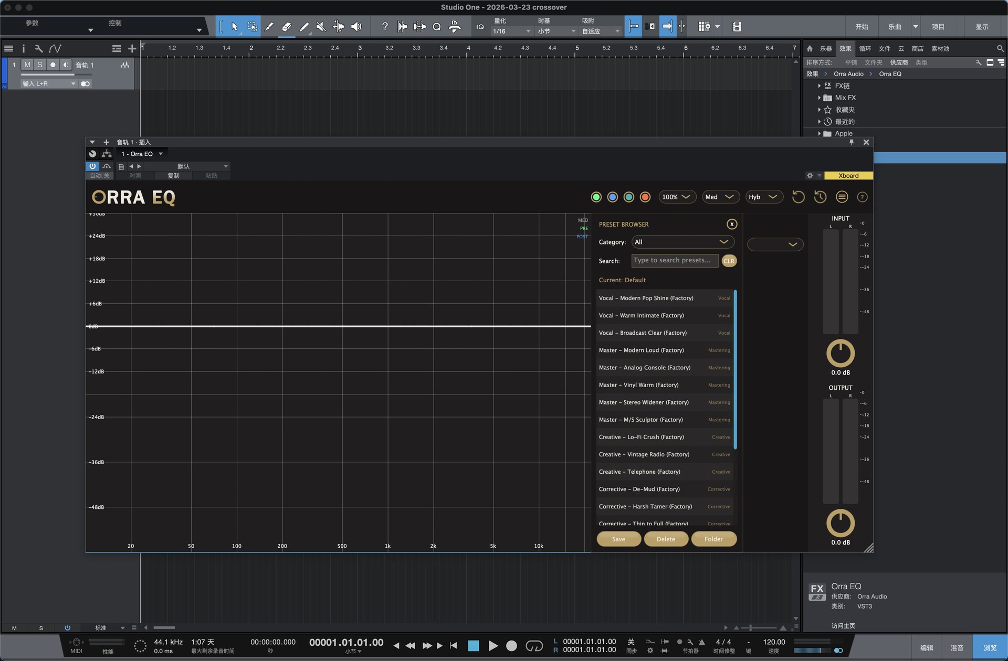Open the 混音 view tab

(957, 648)
